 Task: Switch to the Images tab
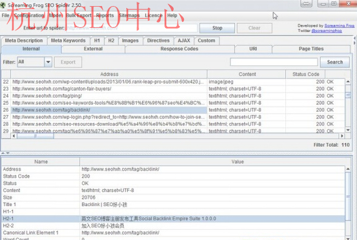[130, 41]
